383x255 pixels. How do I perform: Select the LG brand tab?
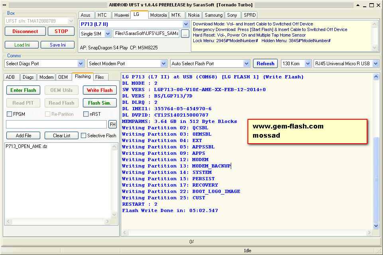point(139,14)
